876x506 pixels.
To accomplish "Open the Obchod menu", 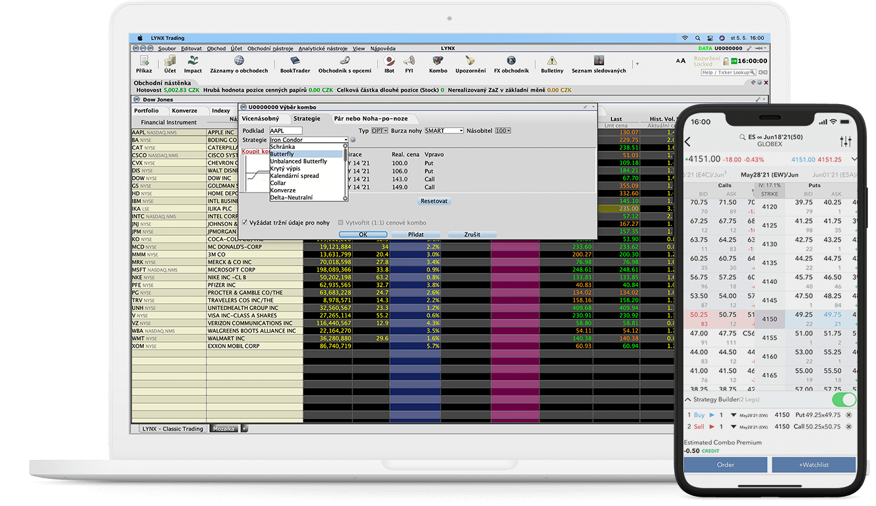I will tap(216, 48).
